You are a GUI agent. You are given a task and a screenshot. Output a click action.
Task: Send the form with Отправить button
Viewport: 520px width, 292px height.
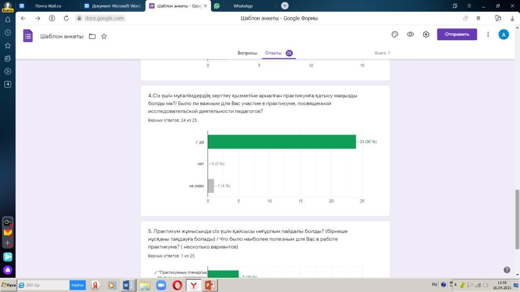457,34
